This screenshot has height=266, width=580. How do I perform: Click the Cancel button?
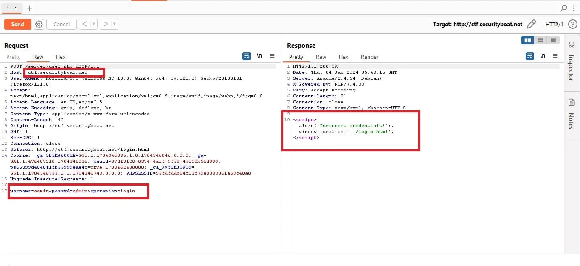coord(62,24)
